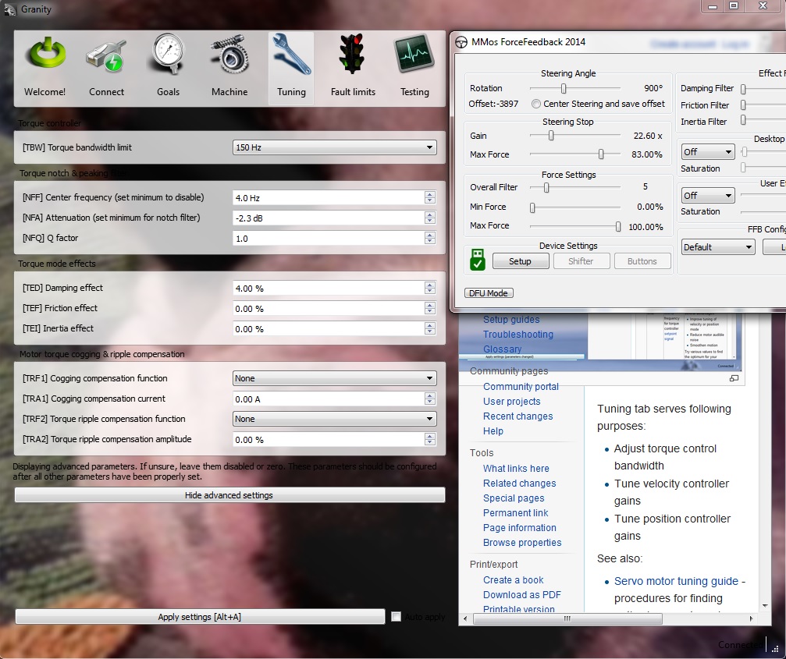Open the FFB Config Default dropdown
The image size is (786, 659).
coord(718,247)
